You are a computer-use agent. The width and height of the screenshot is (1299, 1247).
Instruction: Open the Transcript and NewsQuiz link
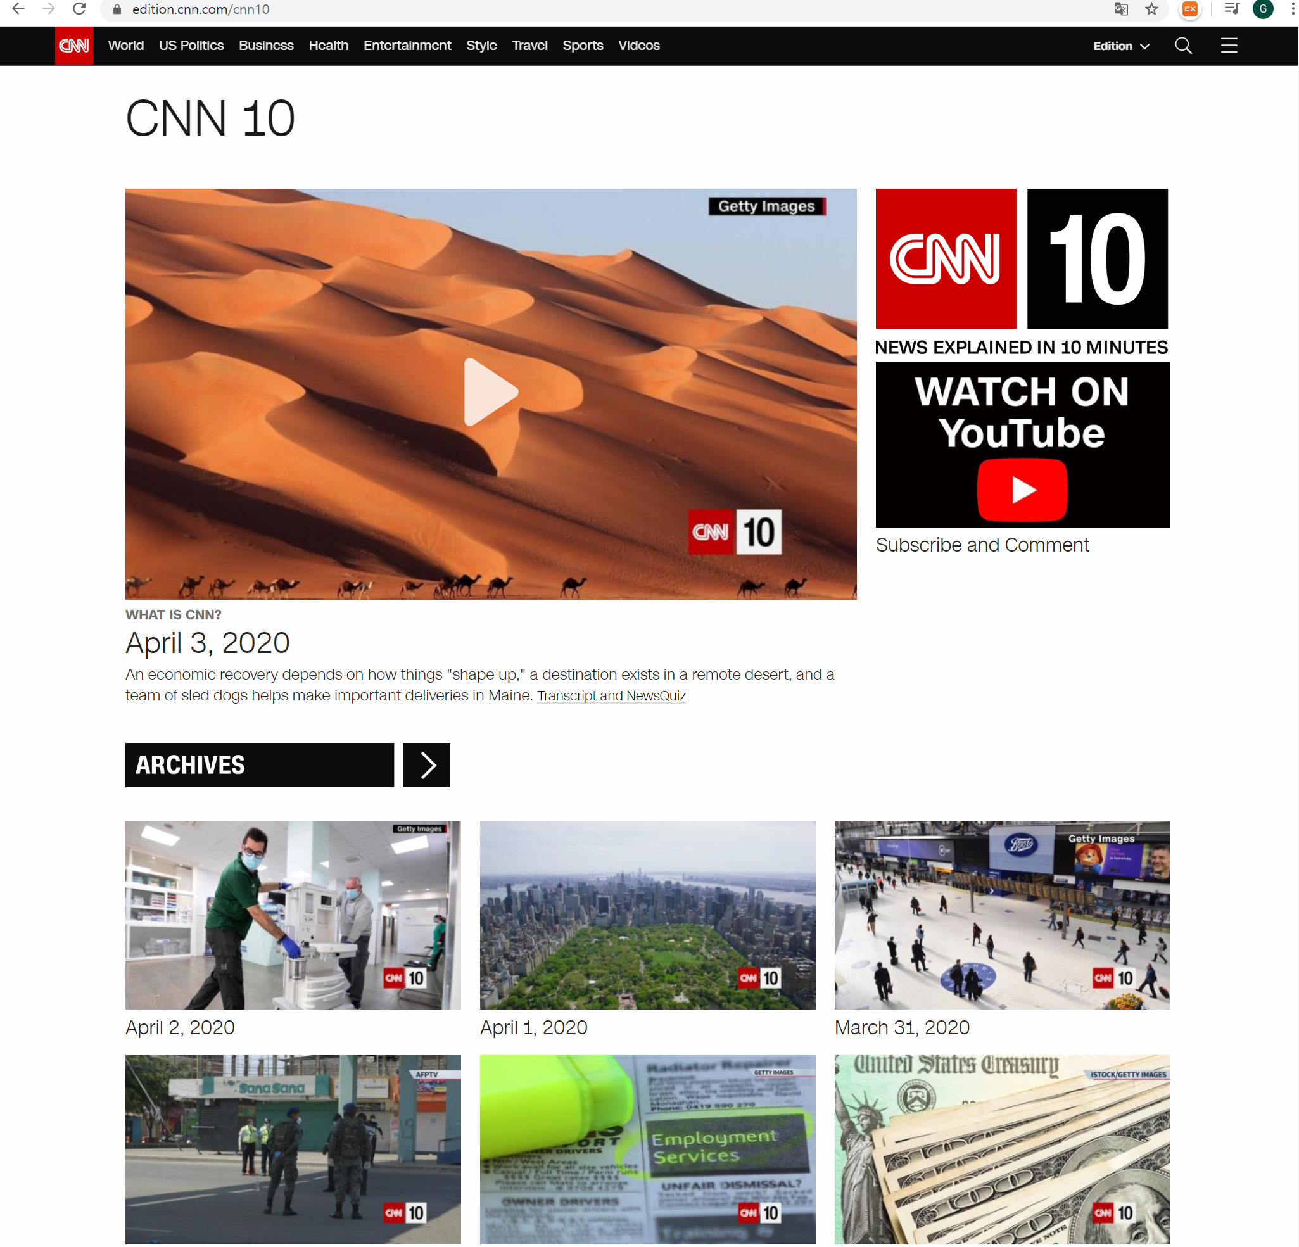(x=611, y=696)
